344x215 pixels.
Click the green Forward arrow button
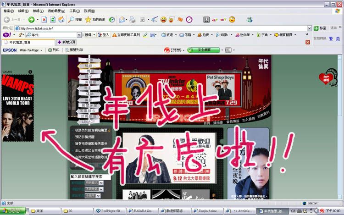point(31,20)
